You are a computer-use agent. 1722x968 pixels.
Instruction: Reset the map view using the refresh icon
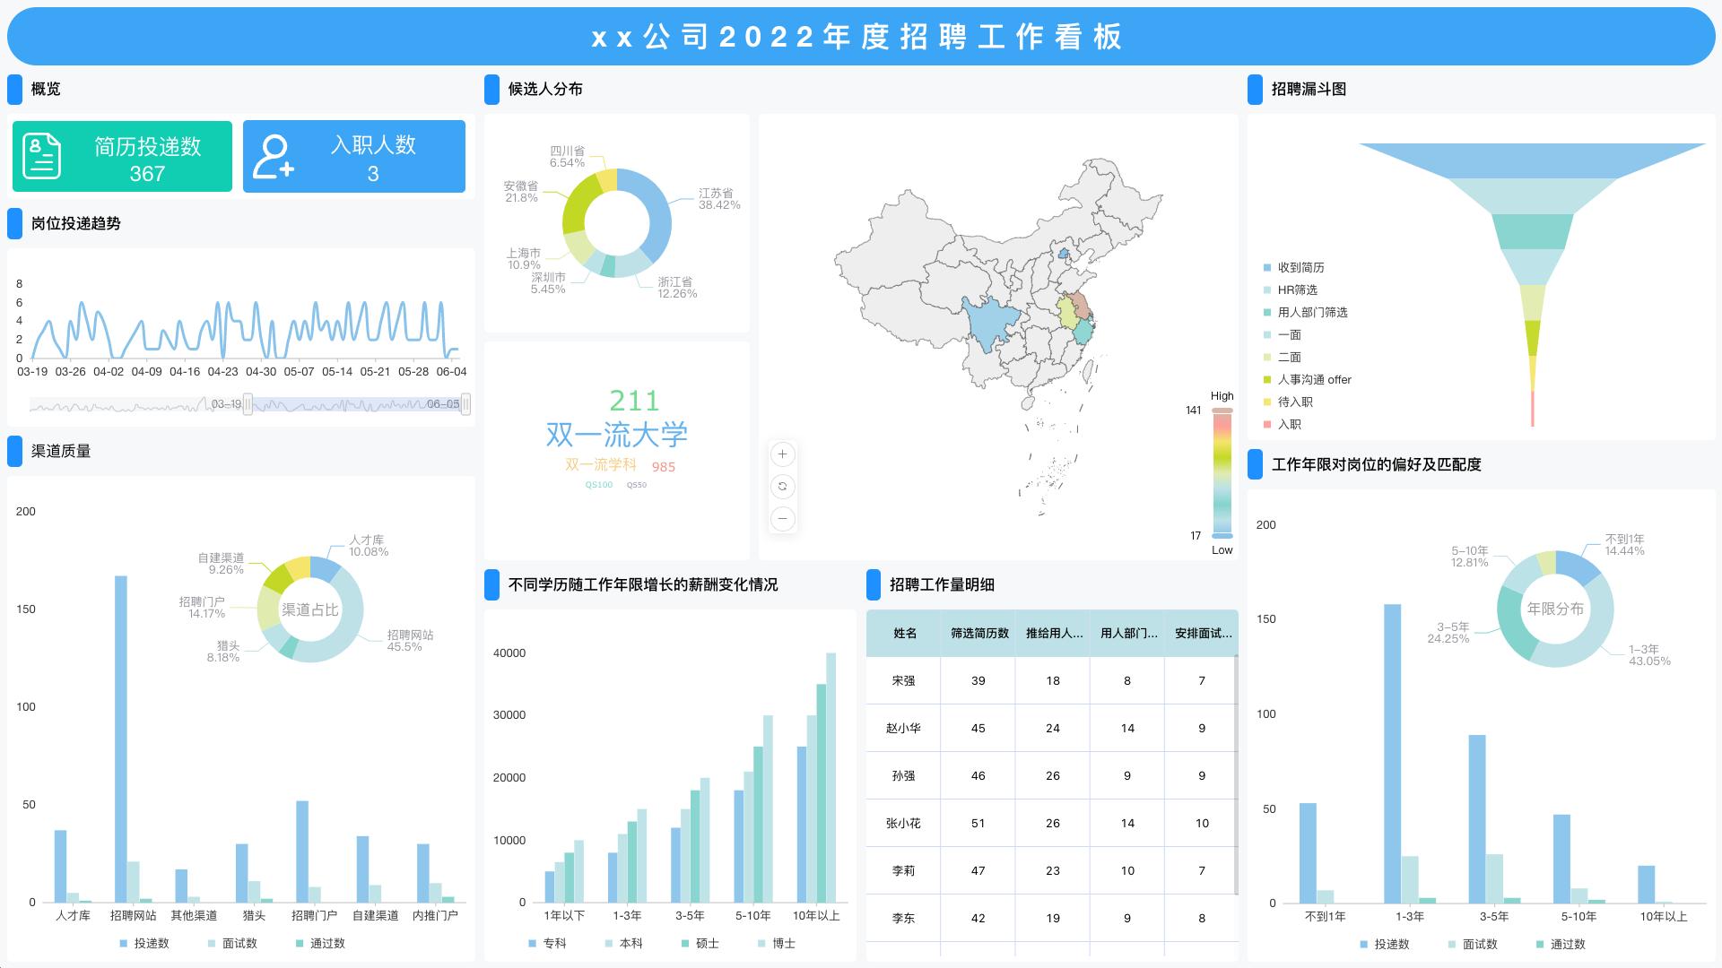pyautogui.click(x=782, y=487)
